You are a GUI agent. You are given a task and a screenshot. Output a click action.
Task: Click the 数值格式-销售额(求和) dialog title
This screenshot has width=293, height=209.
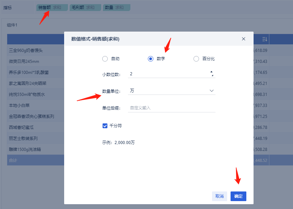[x=95, y=39]
